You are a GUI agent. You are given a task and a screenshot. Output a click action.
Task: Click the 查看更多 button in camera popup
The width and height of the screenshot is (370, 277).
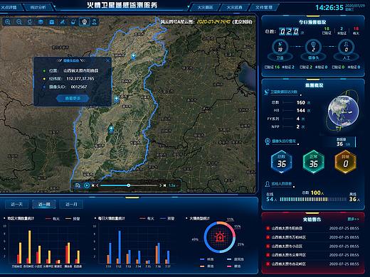(x=73, y=98)
